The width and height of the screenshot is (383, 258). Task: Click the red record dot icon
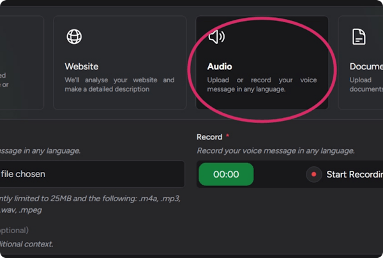tap(313, 174)
